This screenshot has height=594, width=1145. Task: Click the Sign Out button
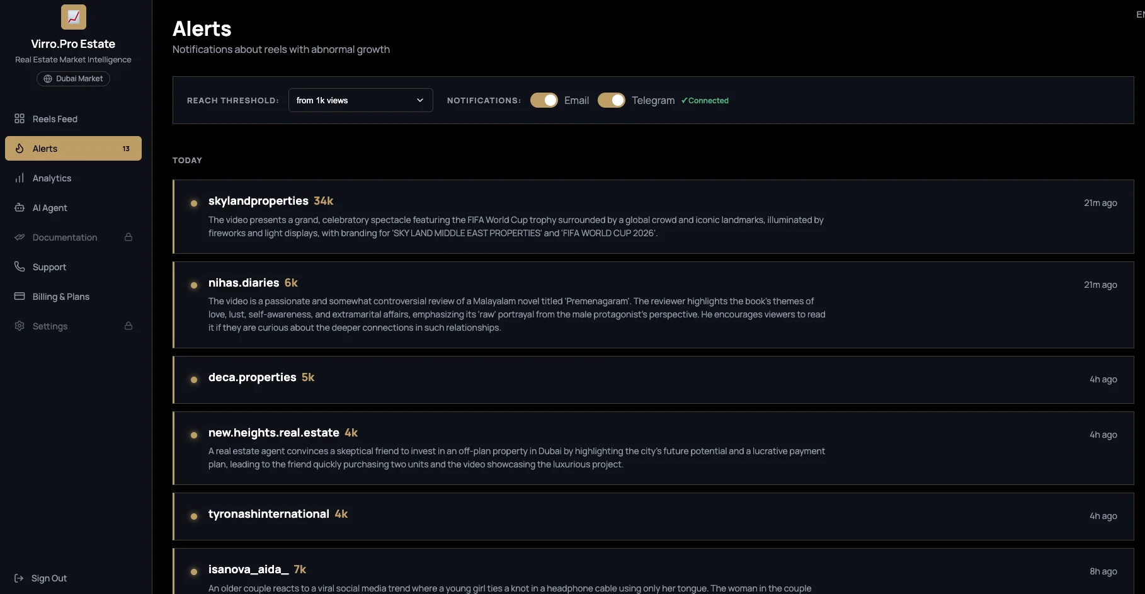tap(40, 578)
